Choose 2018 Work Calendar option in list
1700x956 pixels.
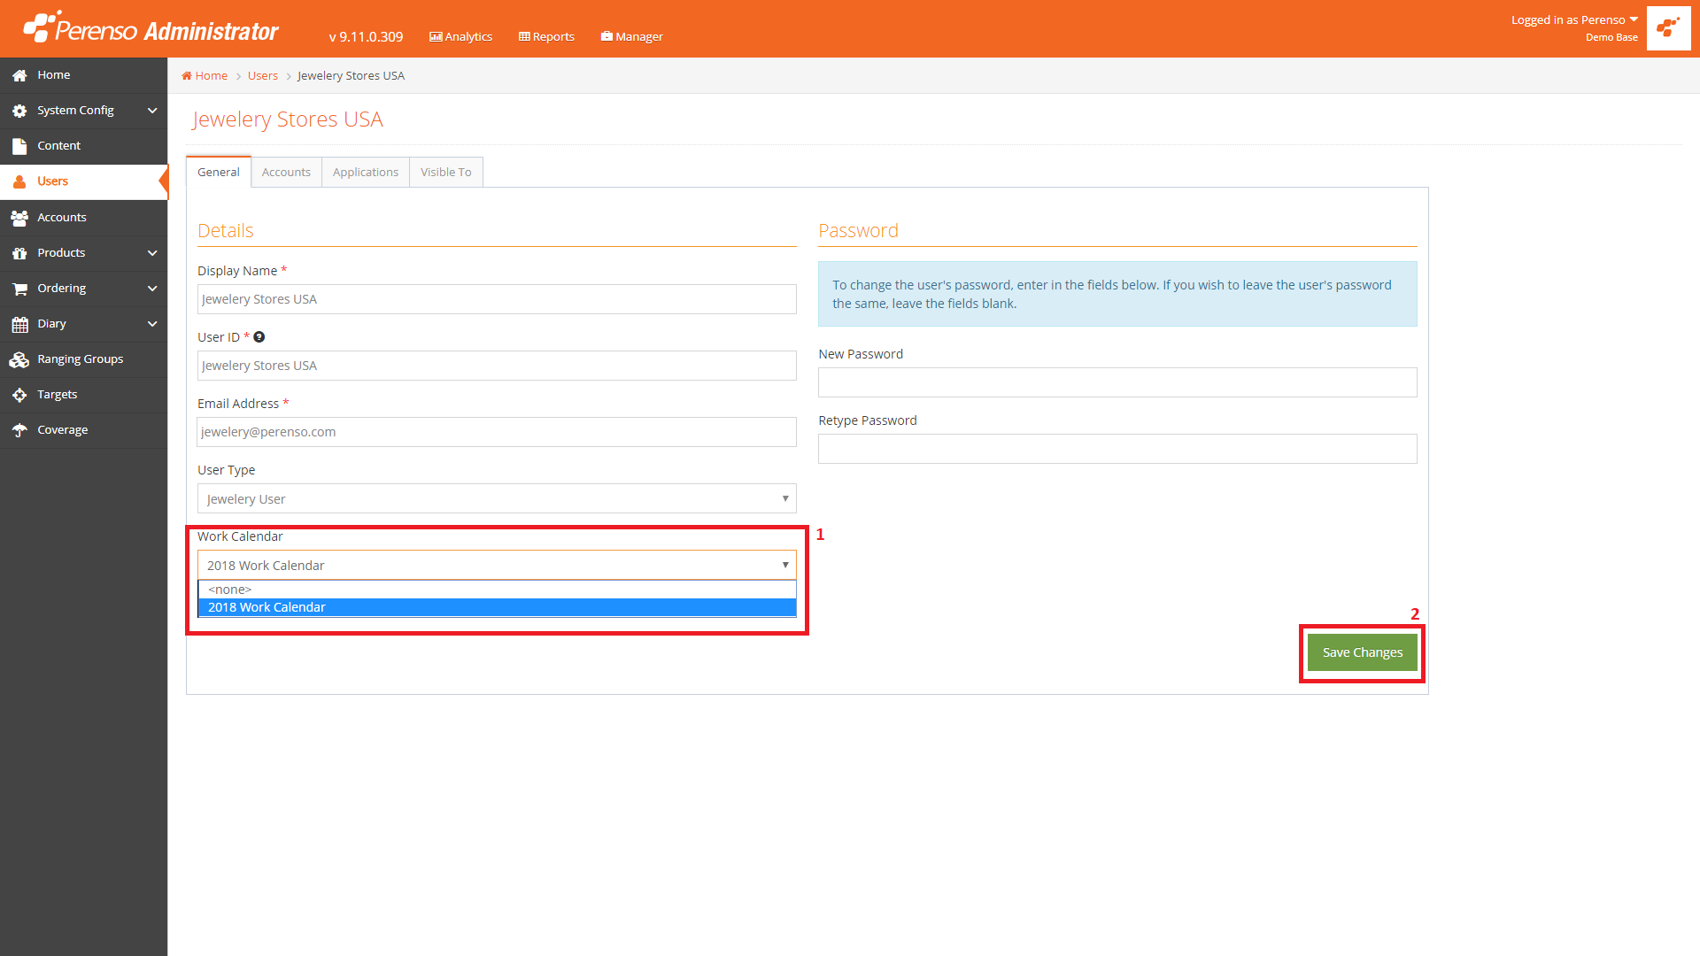[x=496, y=607]
